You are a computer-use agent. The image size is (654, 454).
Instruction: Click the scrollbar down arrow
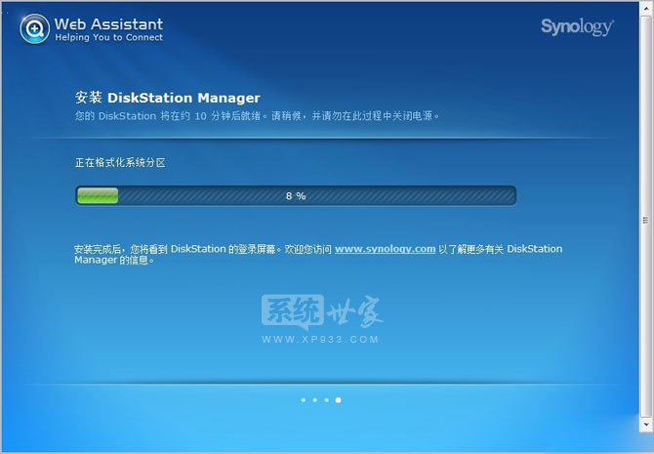(645, 425)
